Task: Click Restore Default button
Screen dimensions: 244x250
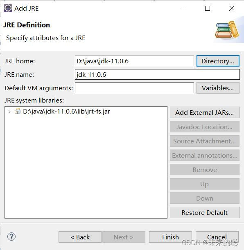Action: tap(205, 212)
